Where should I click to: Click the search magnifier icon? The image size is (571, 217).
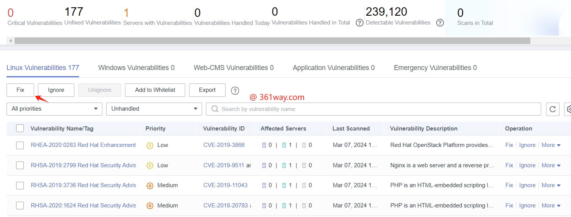coord(215,109)
